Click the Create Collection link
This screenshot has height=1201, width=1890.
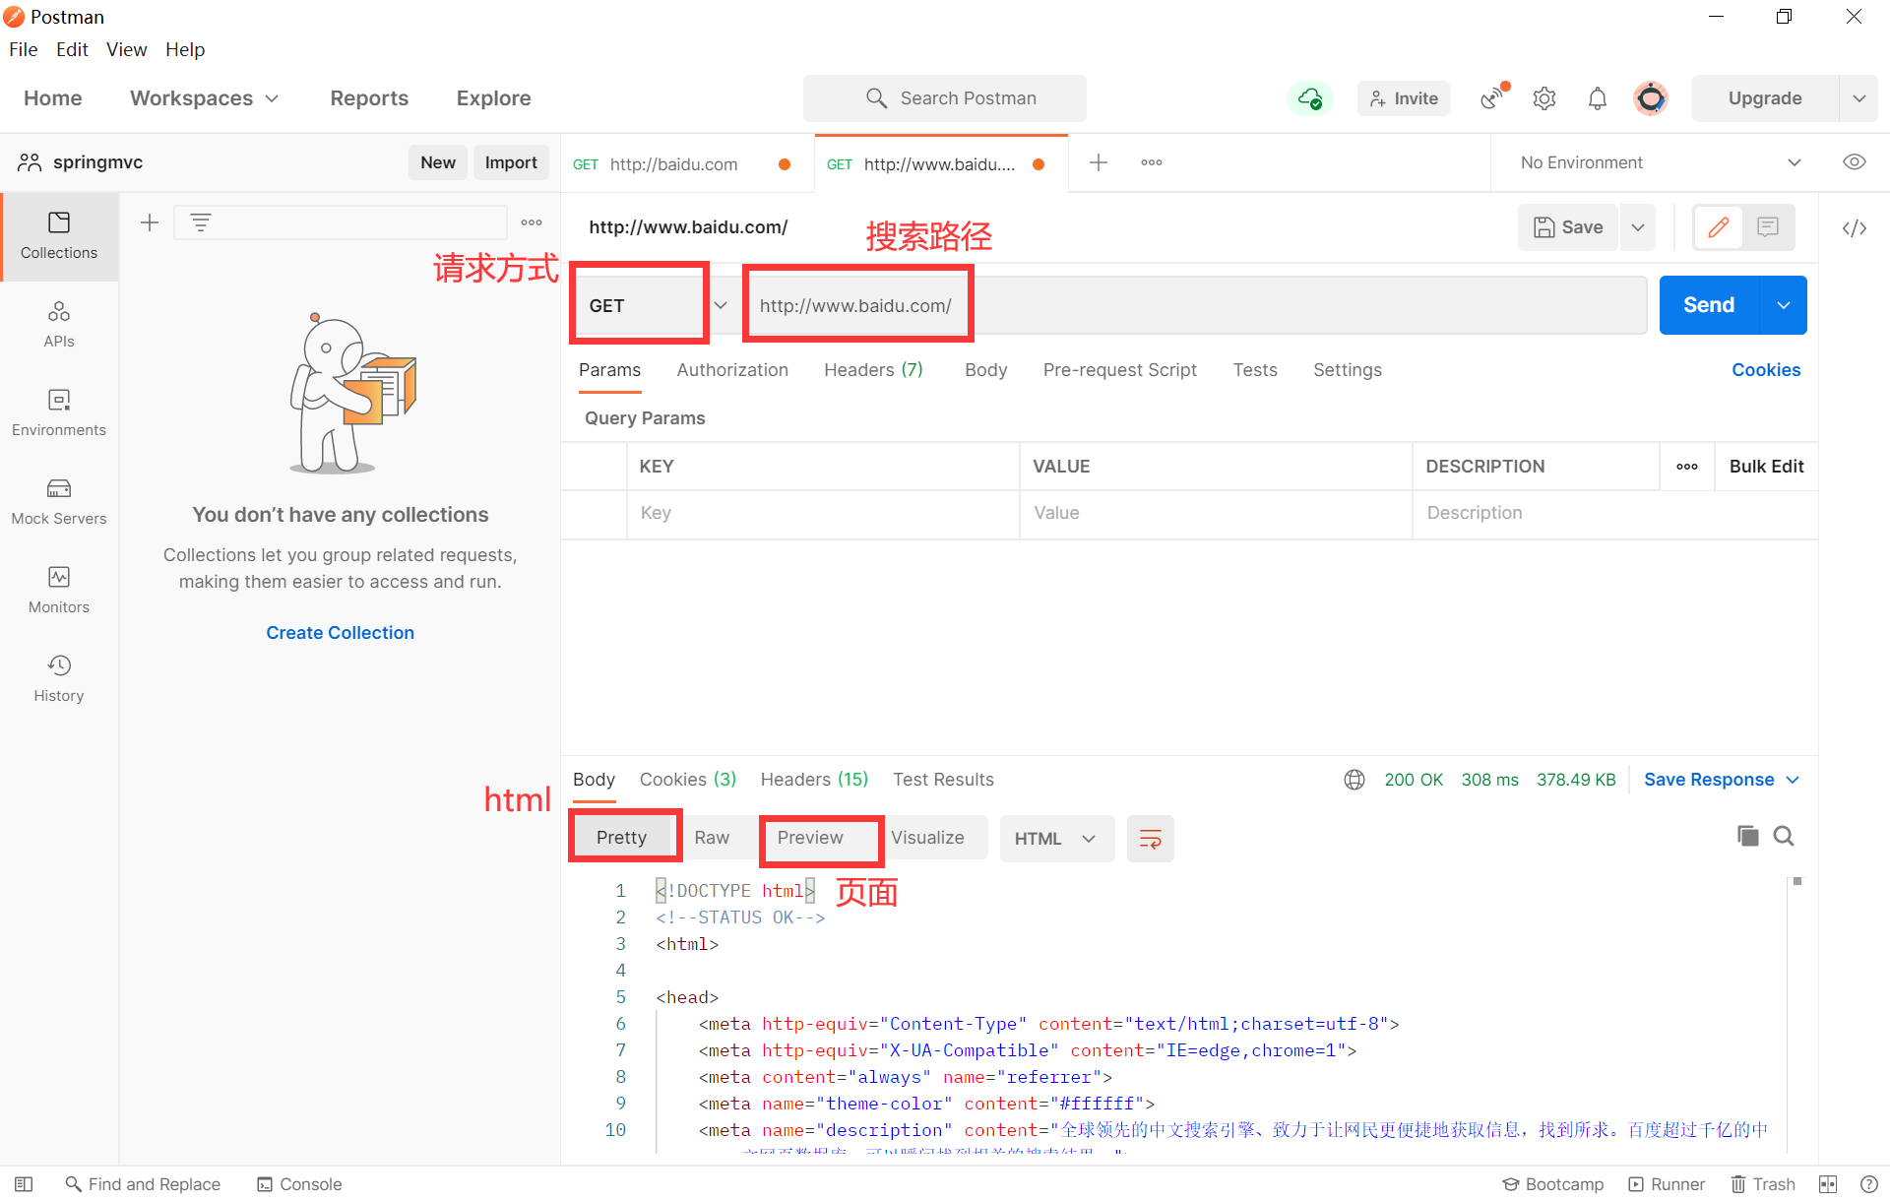click(x=340, y=633)
